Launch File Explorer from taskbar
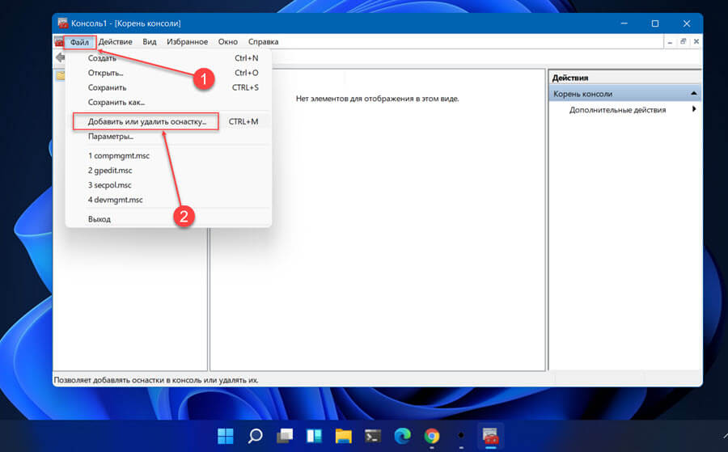 [x=344, y=436]
